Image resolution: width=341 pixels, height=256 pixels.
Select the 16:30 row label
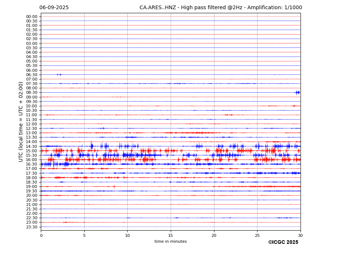click(x=32, y=164)
